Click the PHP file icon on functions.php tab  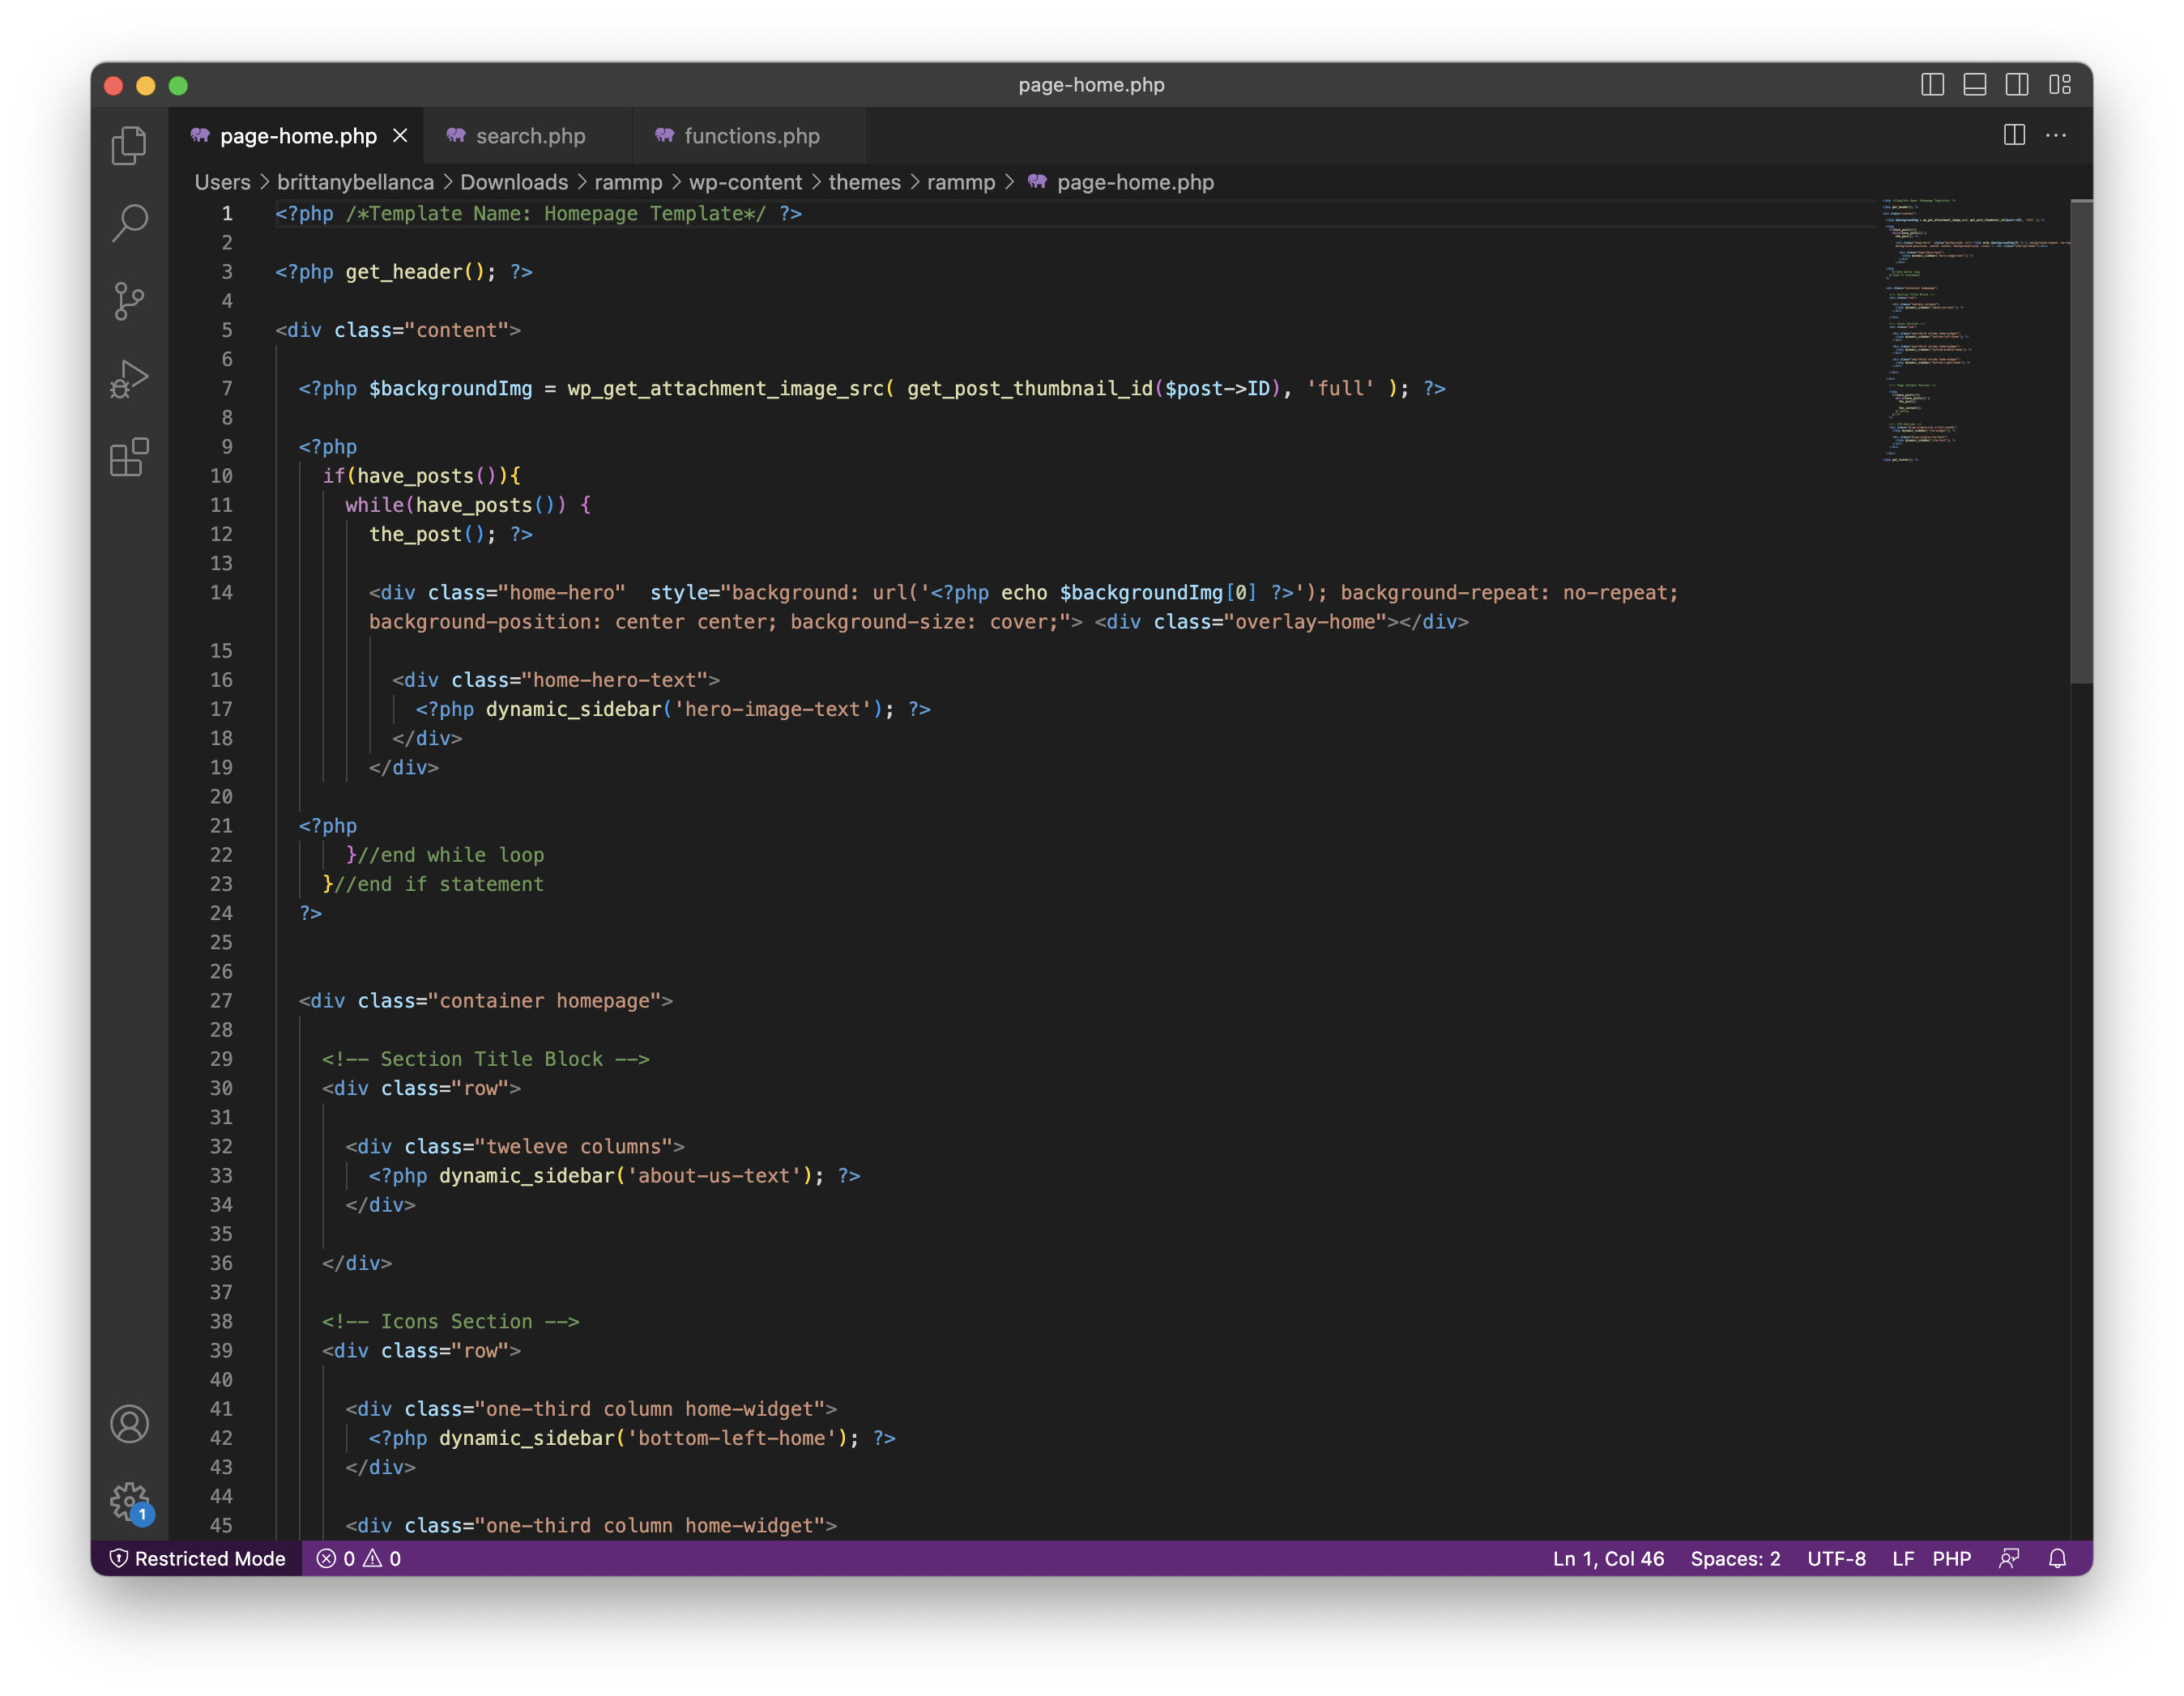[664, 135]
